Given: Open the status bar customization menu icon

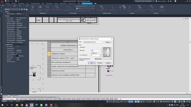Looking at the screenshot, I should pos(190,102).
